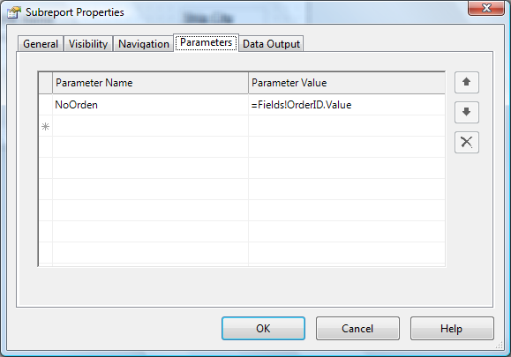Click the move parameter up arrow

pos(467,82)
